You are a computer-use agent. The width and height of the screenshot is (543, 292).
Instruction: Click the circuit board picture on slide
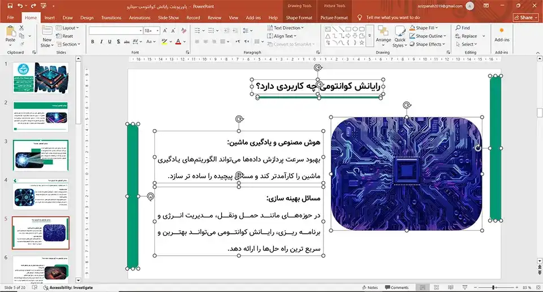coord(406,174)
